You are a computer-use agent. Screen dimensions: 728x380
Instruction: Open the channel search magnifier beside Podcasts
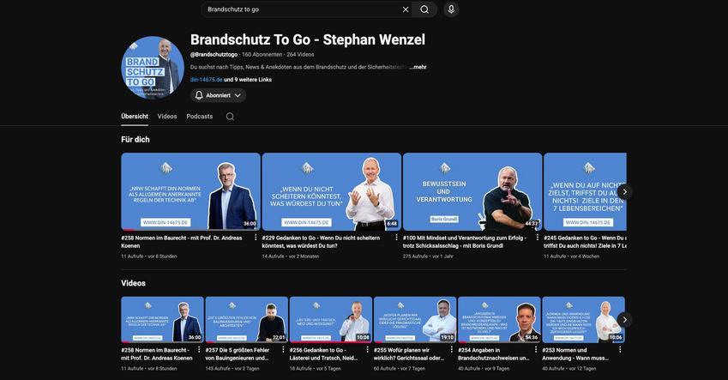pyautogui.click(x=230, y=117)
